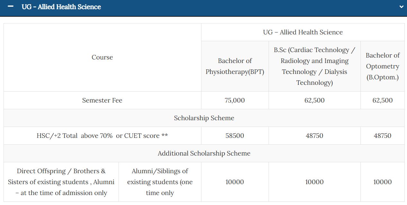Screen dimensions: 407x205
Task: Click the Optometry semester fee 62,500 cell
Action: (382, 100)
